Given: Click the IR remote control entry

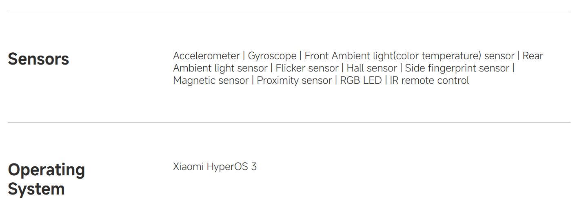Looking at the screenshot, I should coord(429,80).
